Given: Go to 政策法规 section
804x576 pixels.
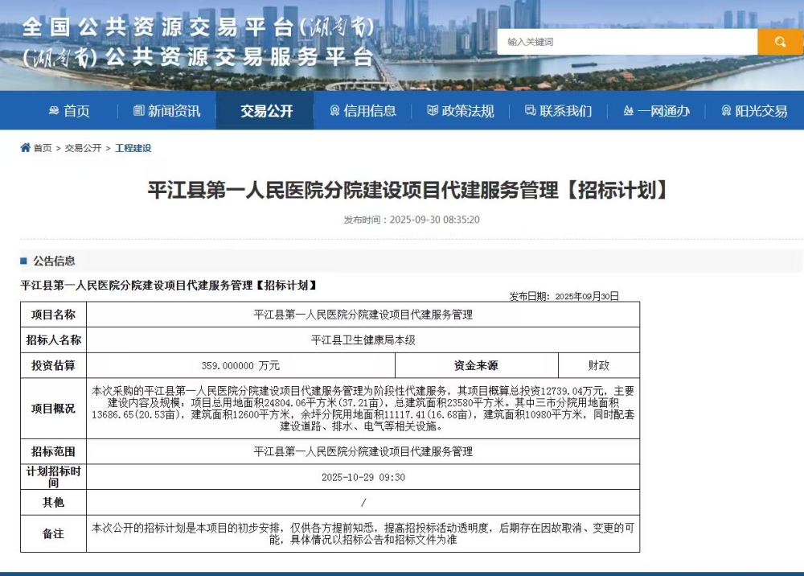Looking at the screenshot, I should 468,111.
